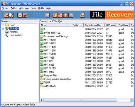Click the Effacé(s) recycle bin icon

7,28
